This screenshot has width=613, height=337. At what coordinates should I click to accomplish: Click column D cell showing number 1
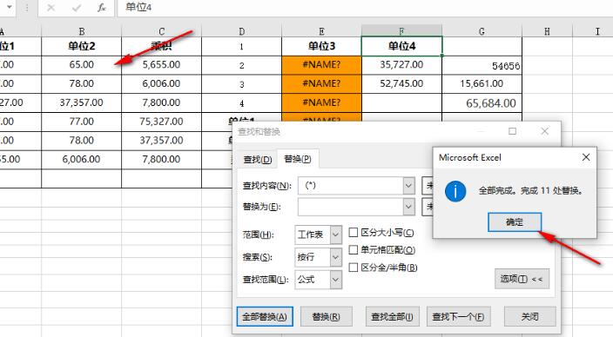pos(241,46)
